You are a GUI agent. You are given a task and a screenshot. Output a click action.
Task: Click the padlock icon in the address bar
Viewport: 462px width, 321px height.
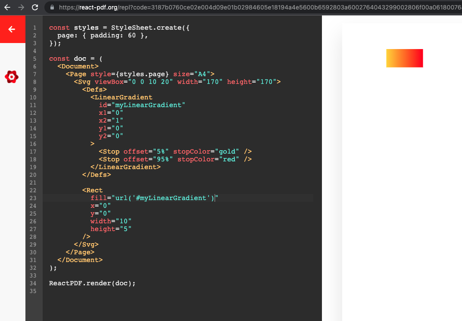point(52,7)
